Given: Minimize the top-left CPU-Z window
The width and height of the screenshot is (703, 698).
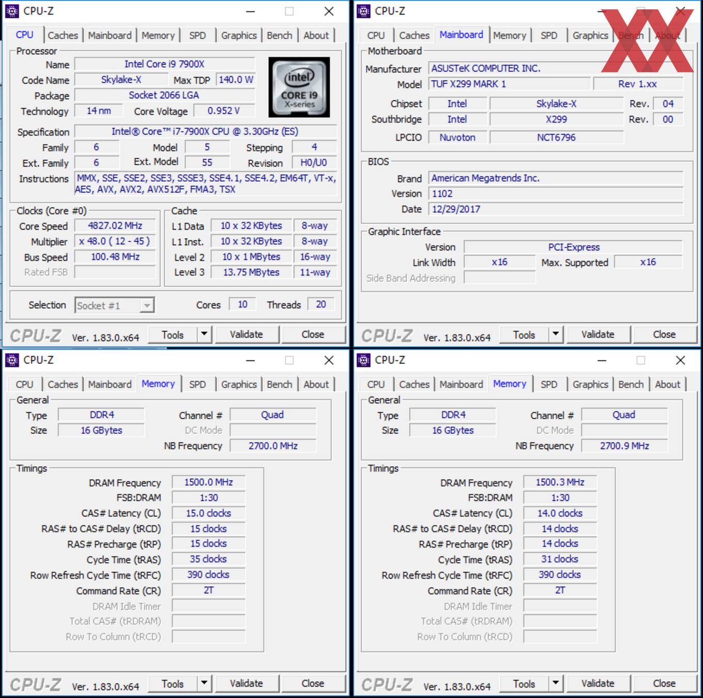Looking at the screenshot, I should click(x=250, y=11).
